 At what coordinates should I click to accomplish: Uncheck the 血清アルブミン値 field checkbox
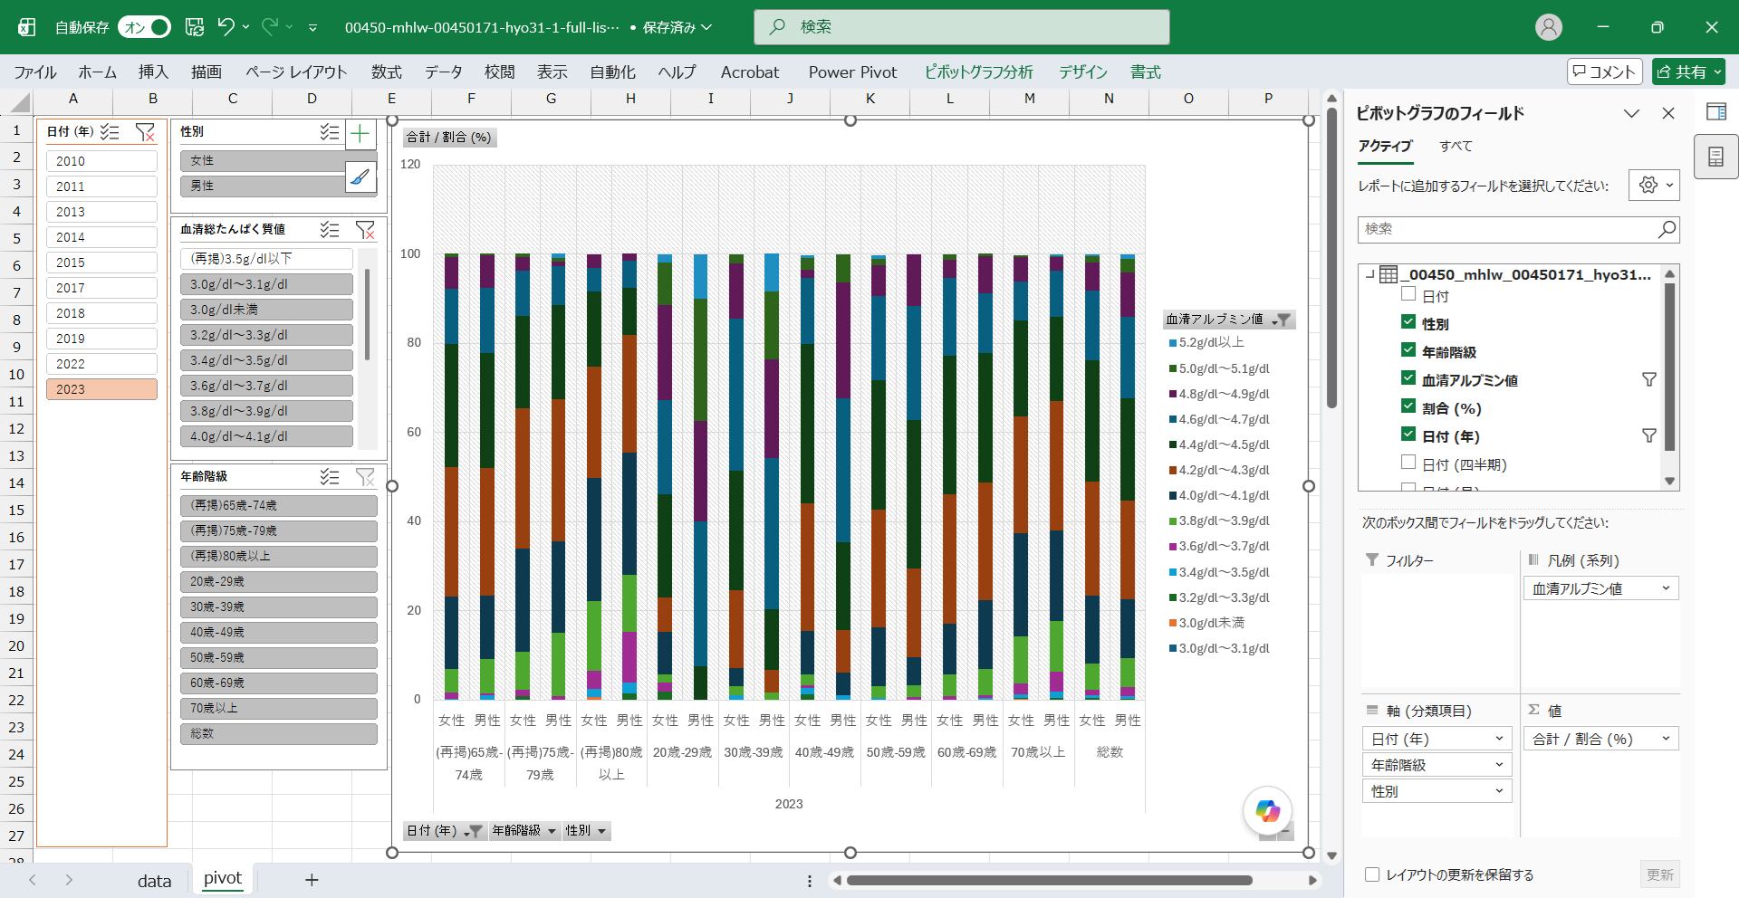tap(1408, 378)
